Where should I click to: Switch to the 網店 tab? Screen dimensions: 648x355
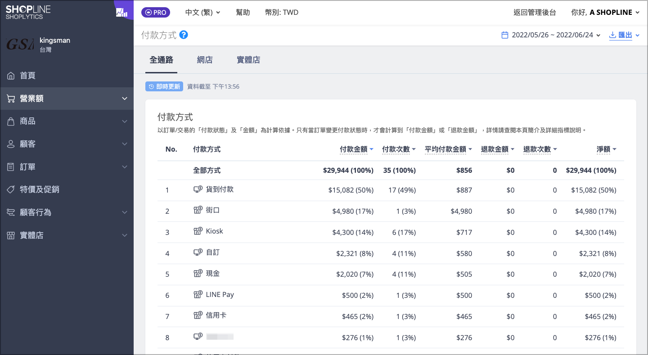pyautogui.click(x=205, y=60)
